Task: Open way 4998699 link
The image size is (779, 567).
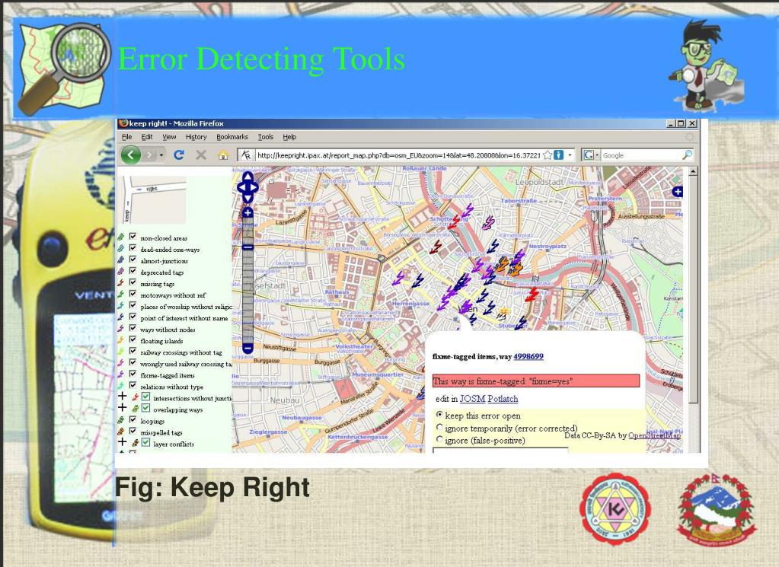Action: click(x=528, y=356)
